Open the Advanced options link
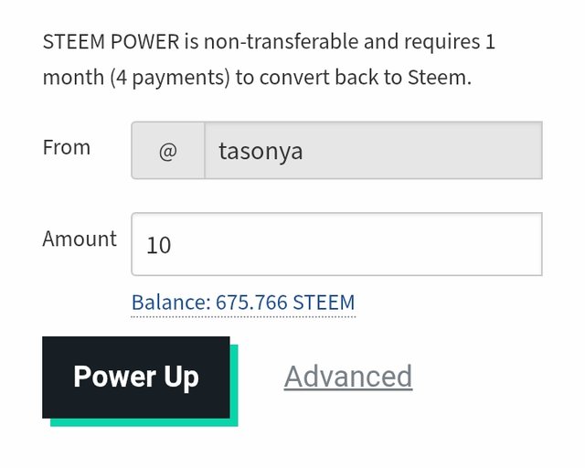Image resolution: width=585 pixels, height=468 pixels. click(x=348, y=377)
